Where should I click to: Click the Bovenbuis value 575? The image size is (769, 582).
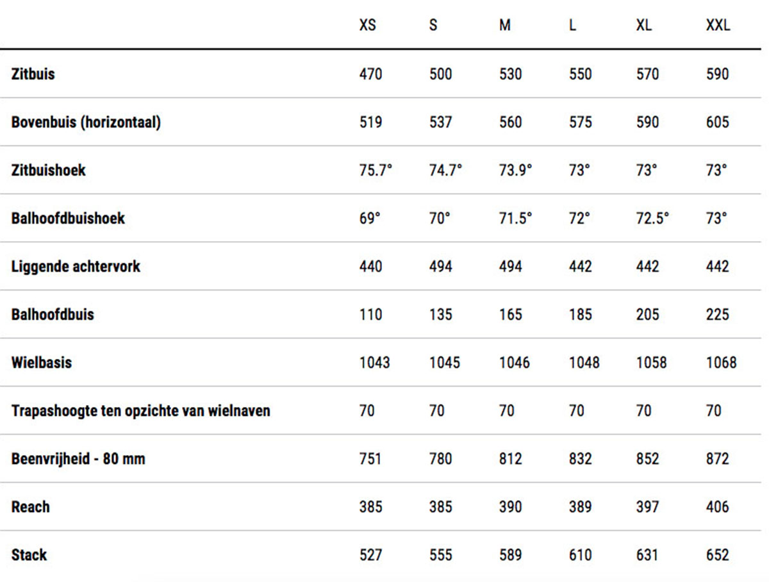[581, 122]
